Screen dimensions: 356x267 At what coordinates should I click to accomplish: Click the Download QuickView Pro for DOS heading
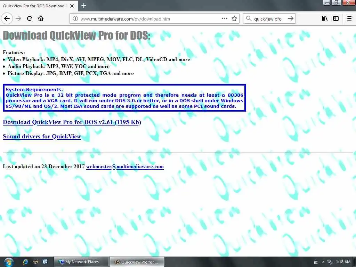(76, 36)
